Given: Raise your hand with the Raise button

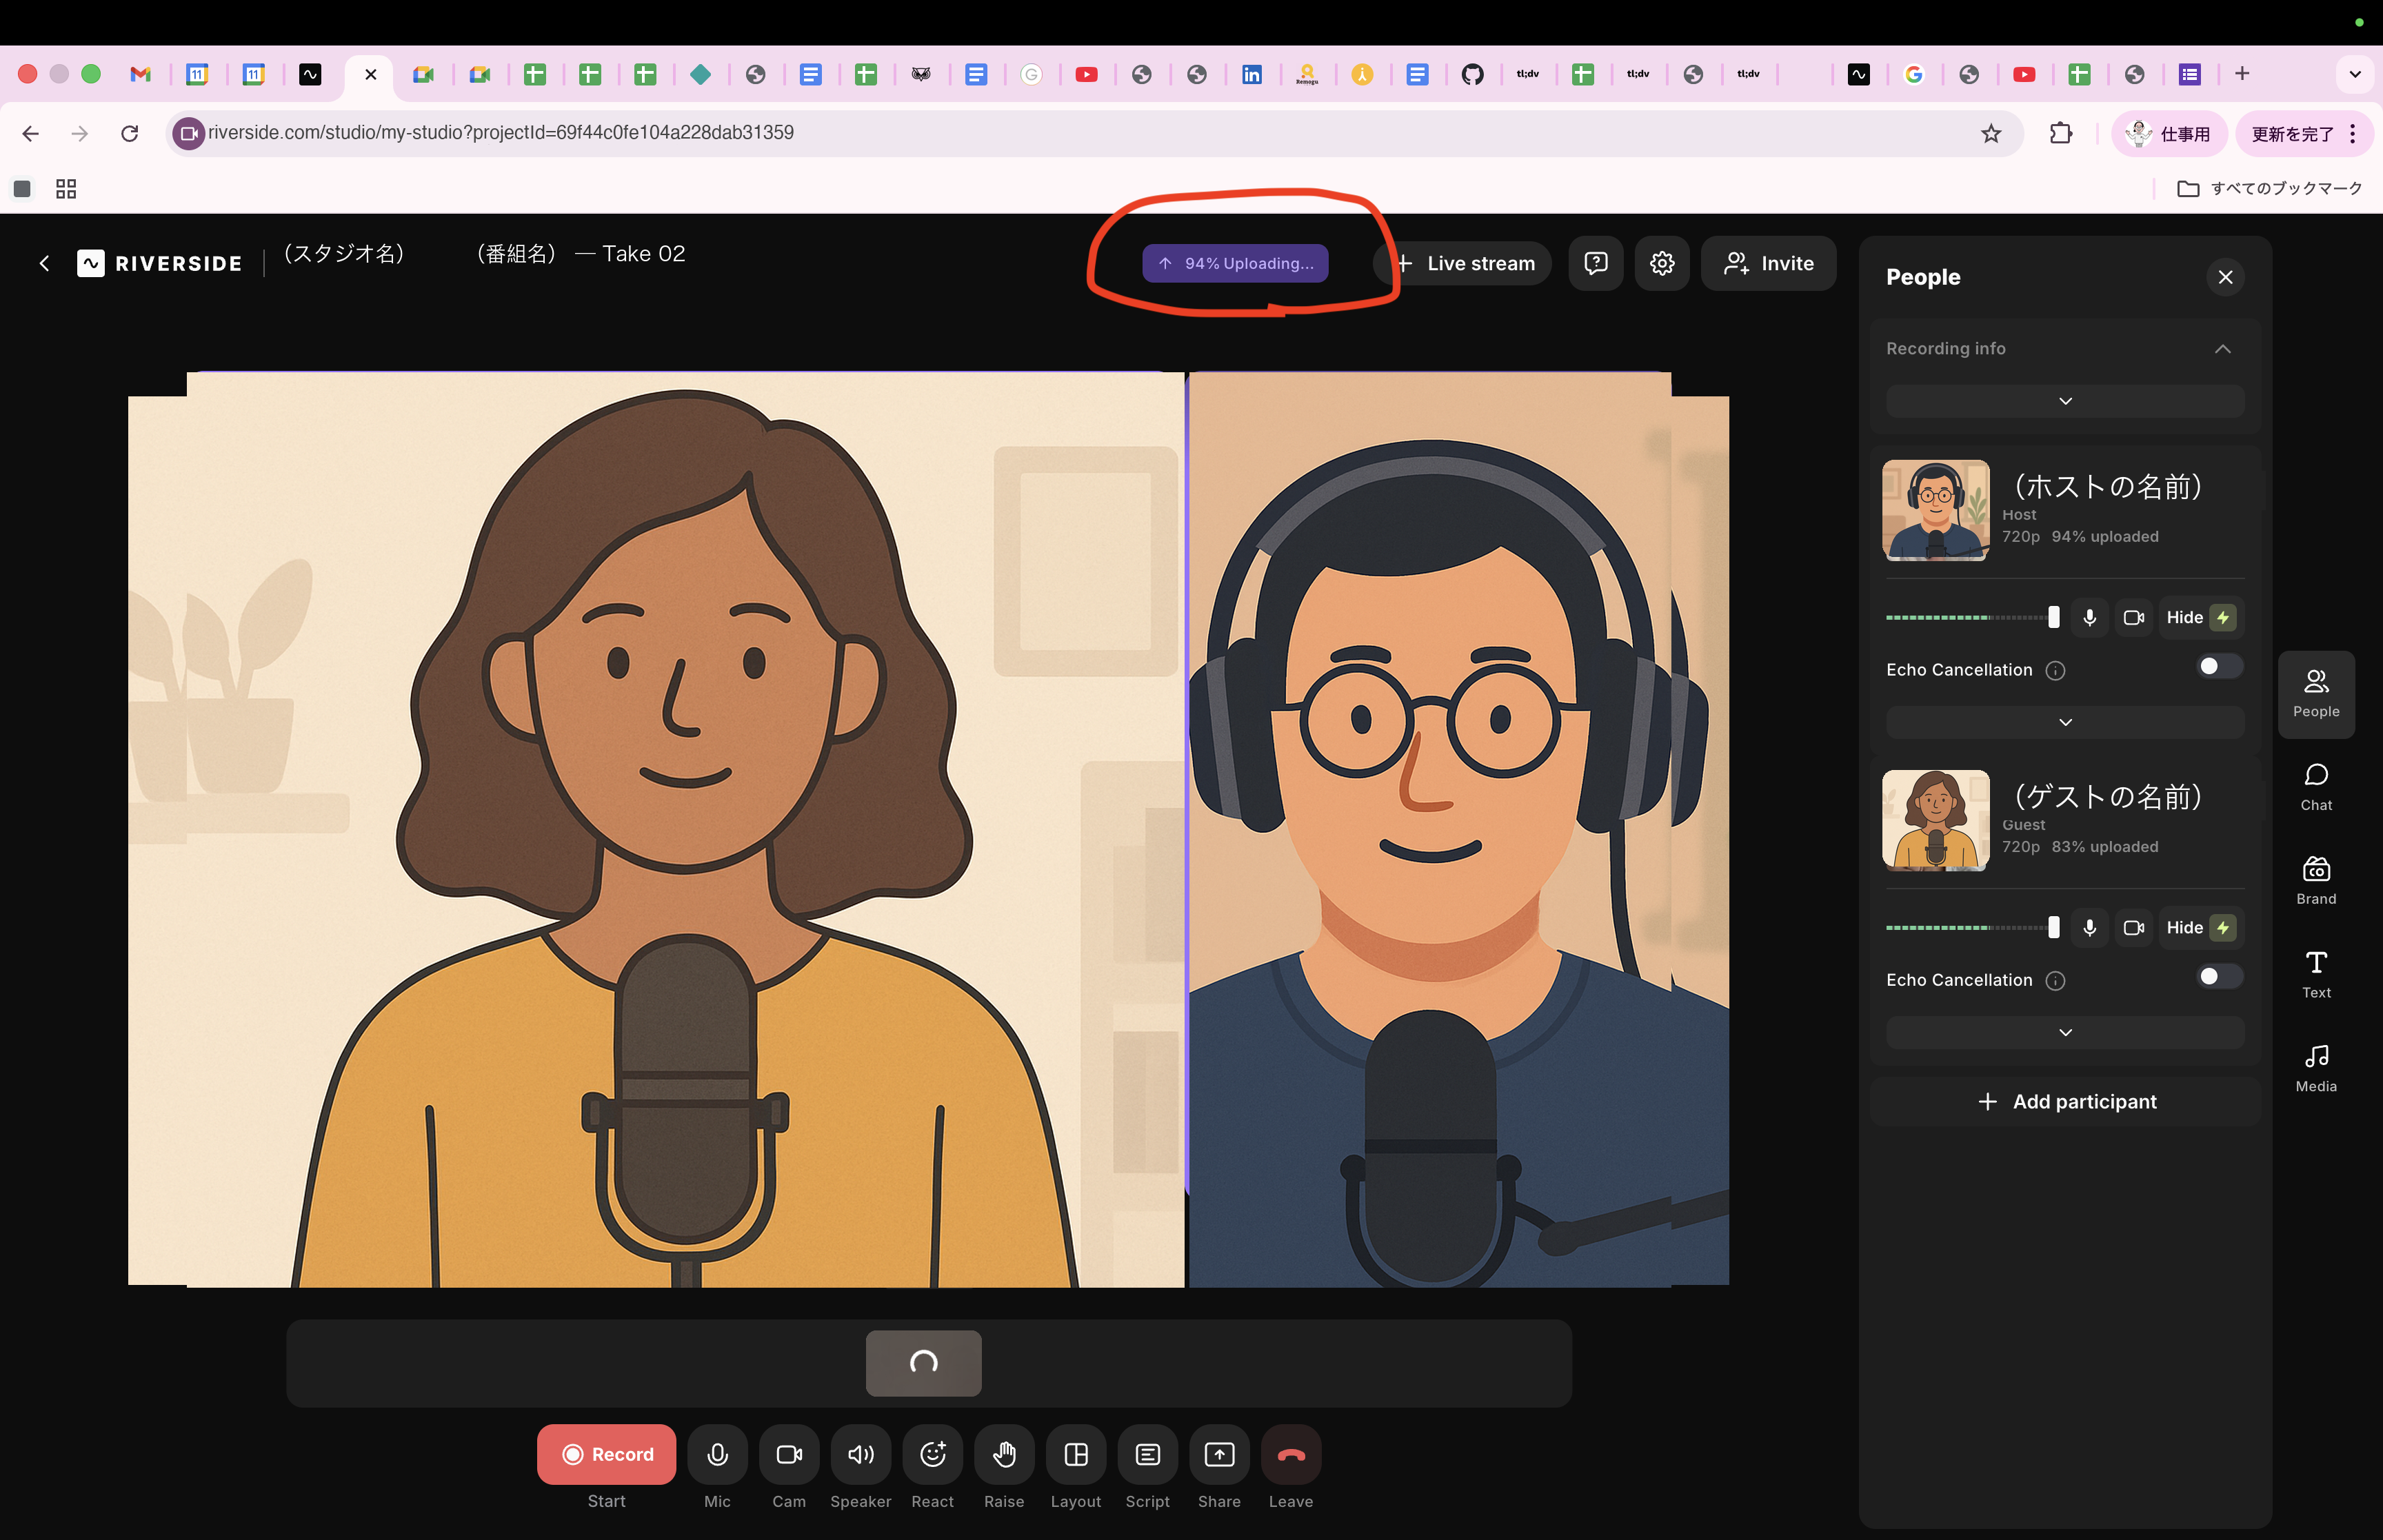Looking at the screenshot, I should (1004, 1453).
